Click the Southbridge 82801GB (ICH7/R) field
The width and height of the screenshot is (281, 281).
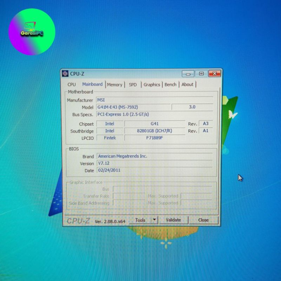pos(155,131)
